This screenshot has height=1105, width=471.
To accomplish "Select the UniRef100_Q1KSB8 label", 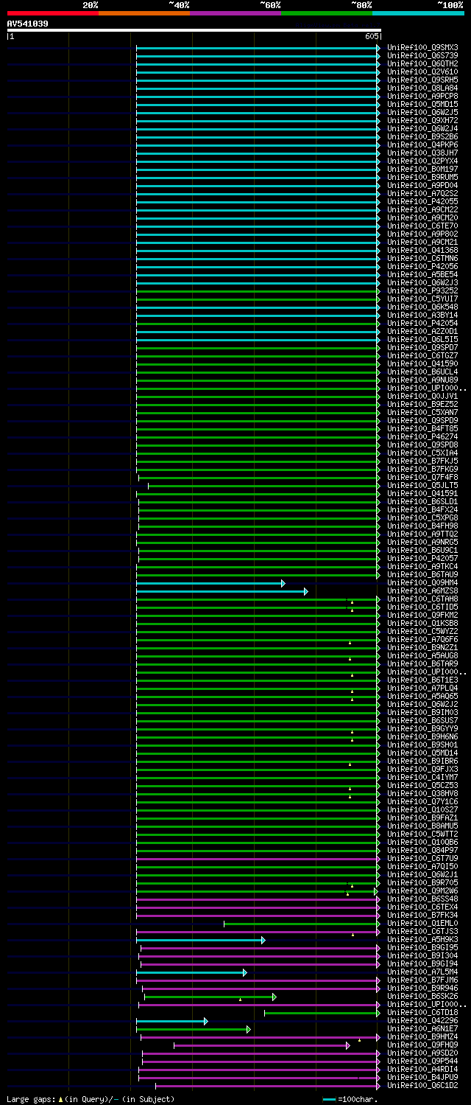I will (422, 624).
